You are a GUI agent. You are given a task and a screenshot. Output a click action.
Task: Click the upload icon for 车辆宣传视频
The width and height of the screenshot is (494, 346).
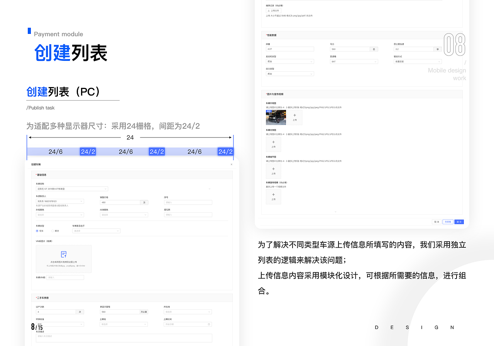[x=273, y=197]
